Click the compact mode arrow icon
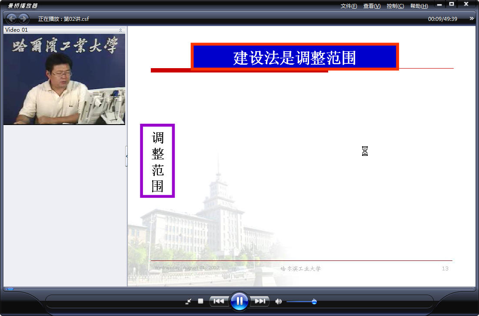 (189, 301)
